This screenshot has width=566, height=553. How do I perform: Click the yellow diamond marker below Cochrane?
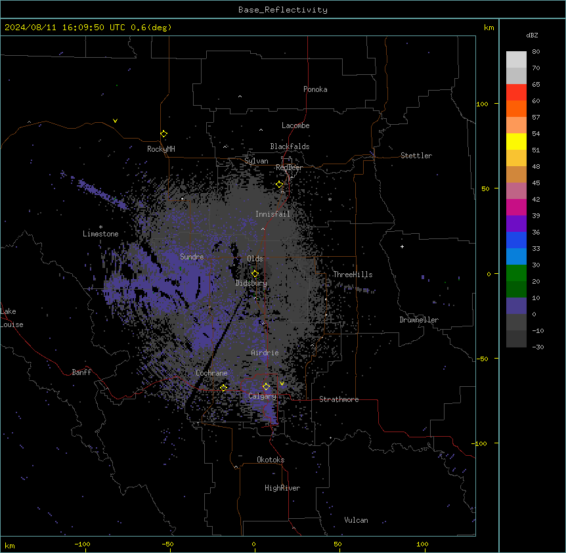click(223, 387)
